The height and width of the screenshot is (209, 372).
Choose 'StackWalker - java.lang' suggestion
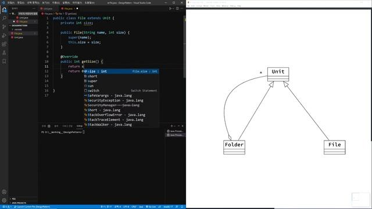121,125
